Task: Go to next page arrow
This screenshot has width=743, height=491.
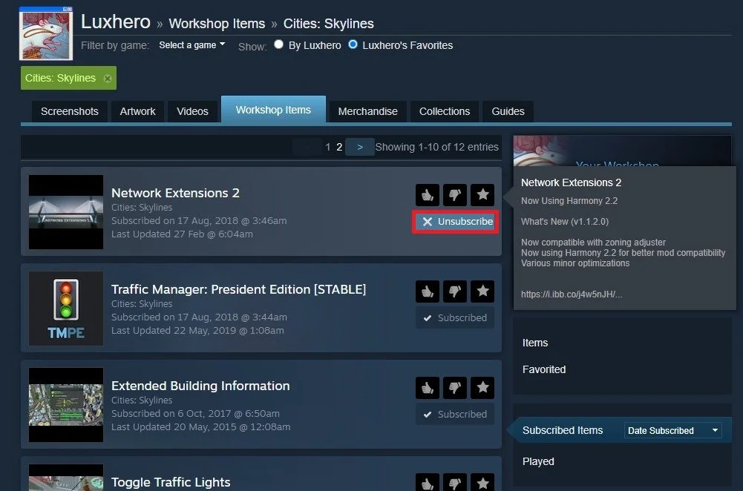Action: click(360, 148)
